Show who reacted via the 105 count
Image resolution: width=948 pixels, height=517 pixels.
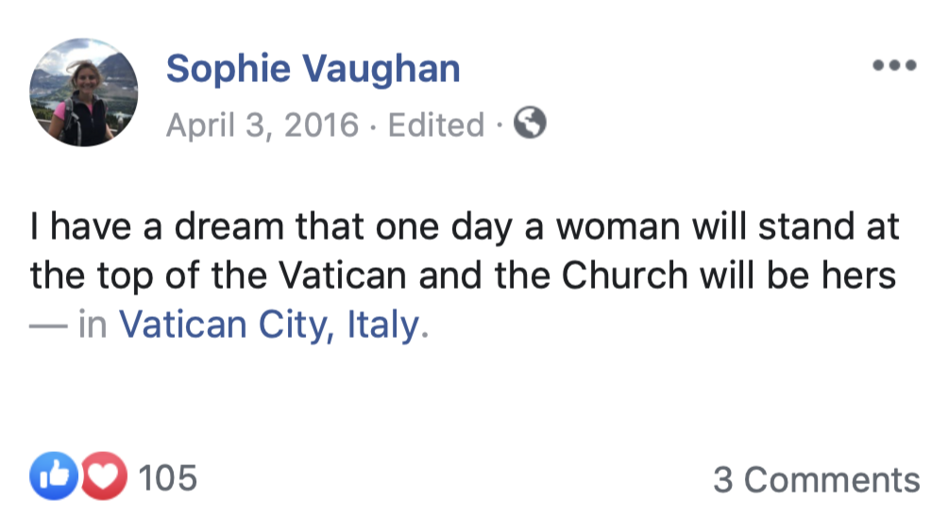(168, 478)
